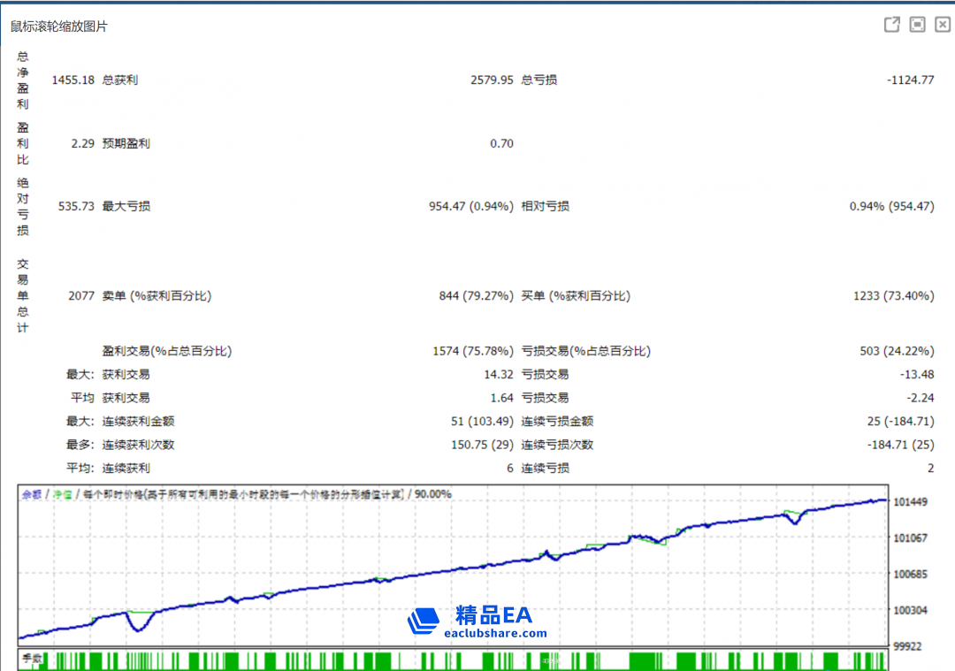Click the 总获利 value 2579.95
955x671 pixels.
click(492, 80)
